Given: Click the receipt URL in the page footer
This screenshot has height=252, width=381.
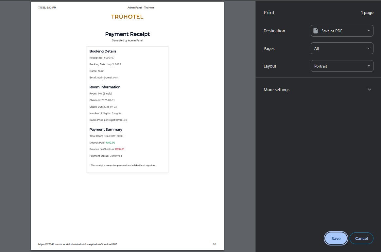Looking at the screenshot, I should click(78, 244).
